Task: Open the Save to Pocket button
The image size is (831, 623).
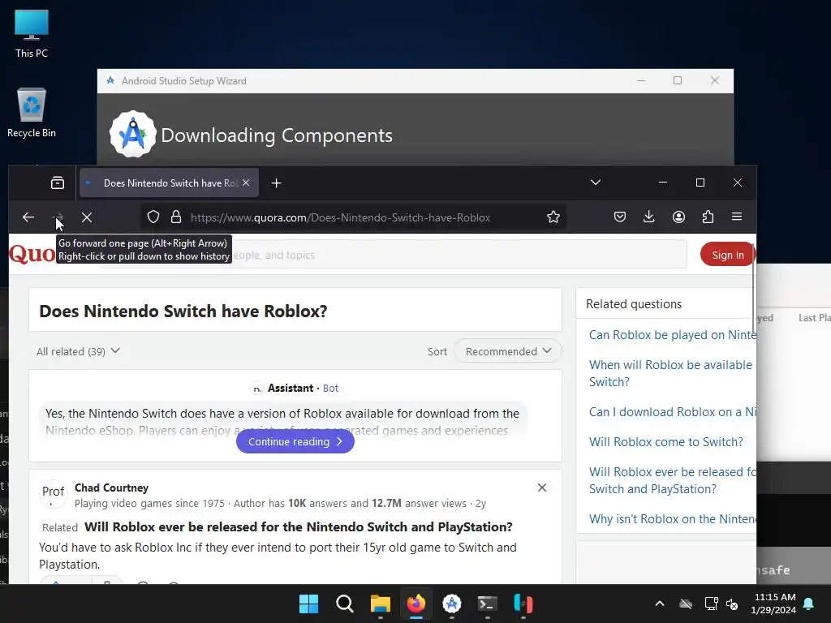Action: coord(619,217)
